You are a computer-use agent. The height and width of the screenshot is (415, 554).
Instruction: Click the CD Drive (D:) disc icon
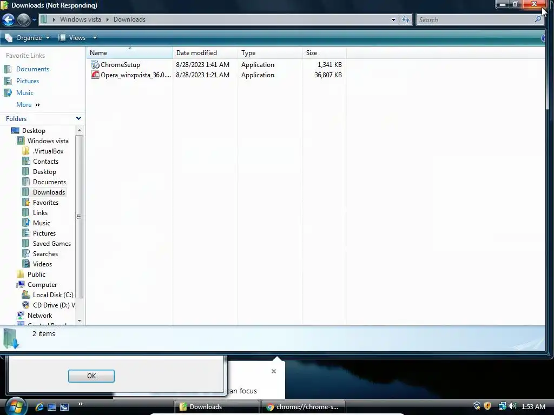pyautogui.click(x=26, y=305)
